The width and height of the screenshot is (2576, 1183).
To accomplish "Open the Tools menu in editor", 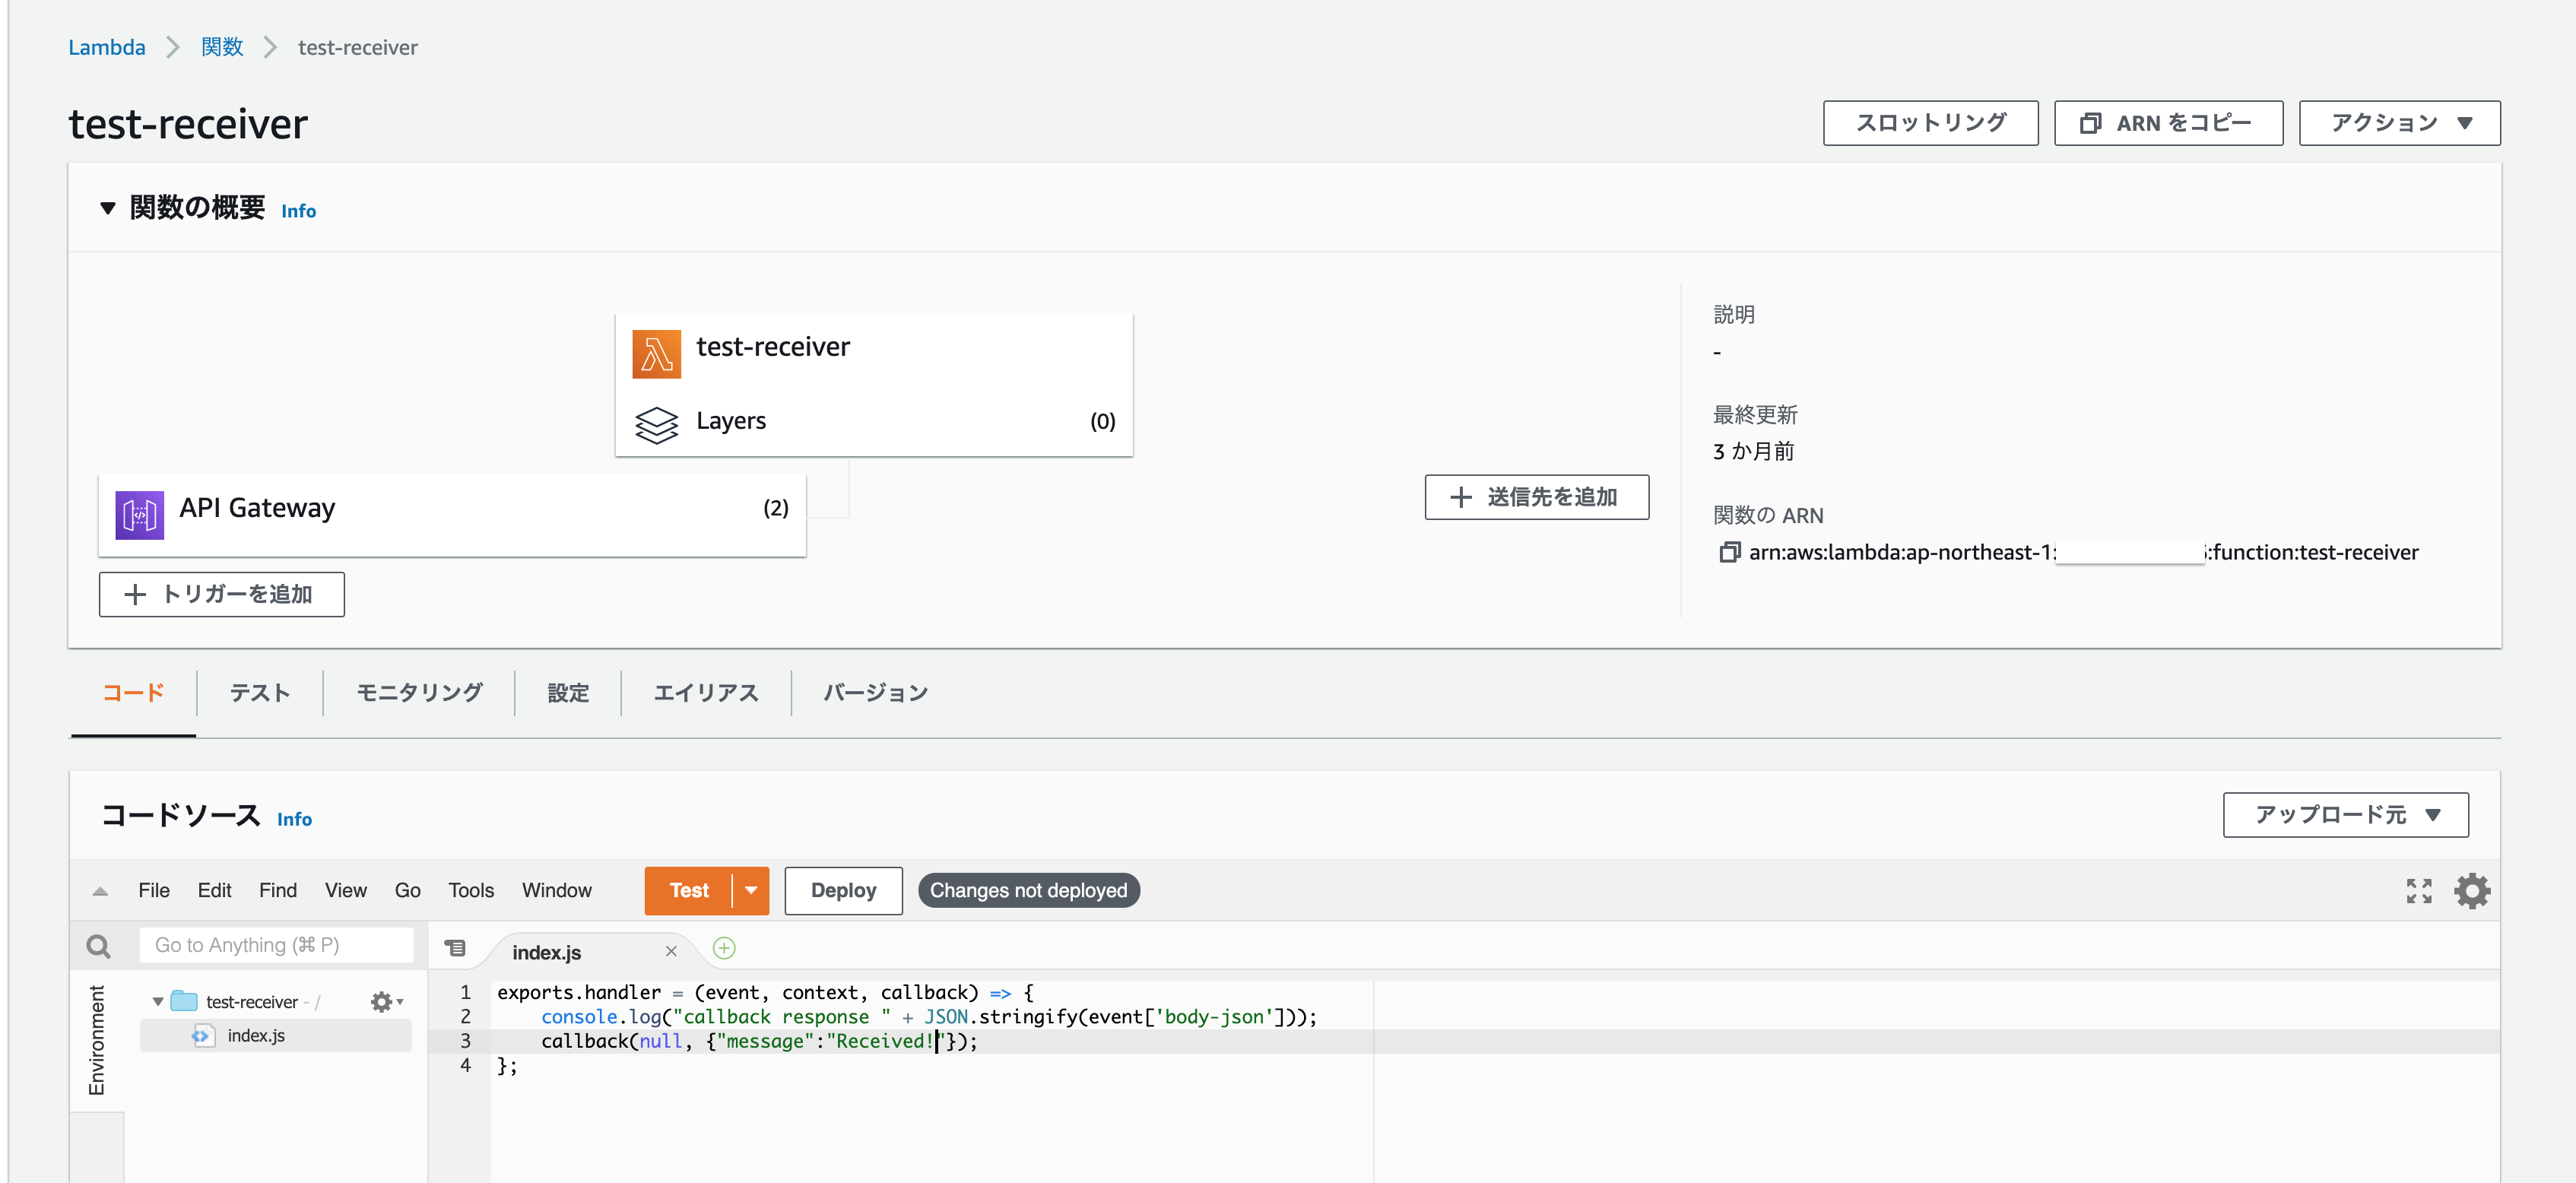I will (x=470, y=890).
